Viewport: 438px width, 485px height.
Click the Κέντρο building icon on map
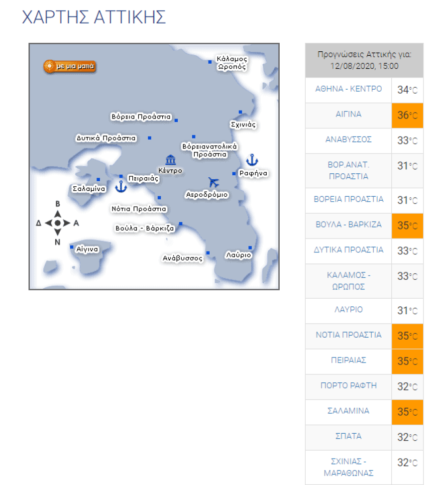coord(171,160)
